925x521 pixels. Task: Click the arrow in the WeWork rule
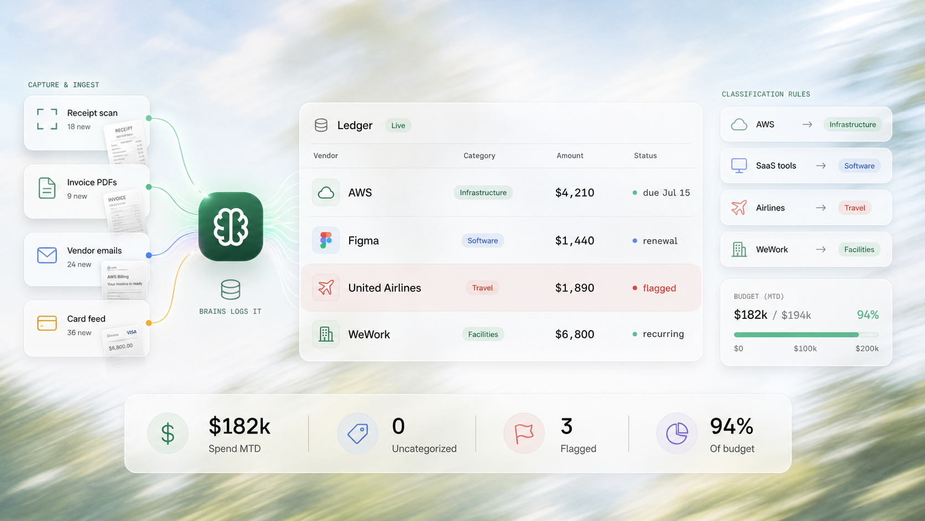(x=820, y=249)
